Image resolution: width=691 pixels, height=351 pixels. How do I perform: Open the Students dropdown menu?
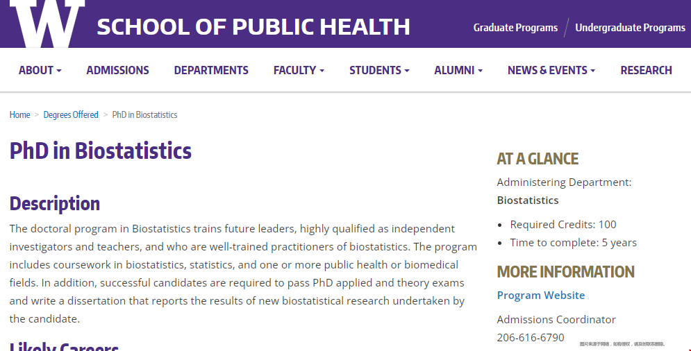379,70
